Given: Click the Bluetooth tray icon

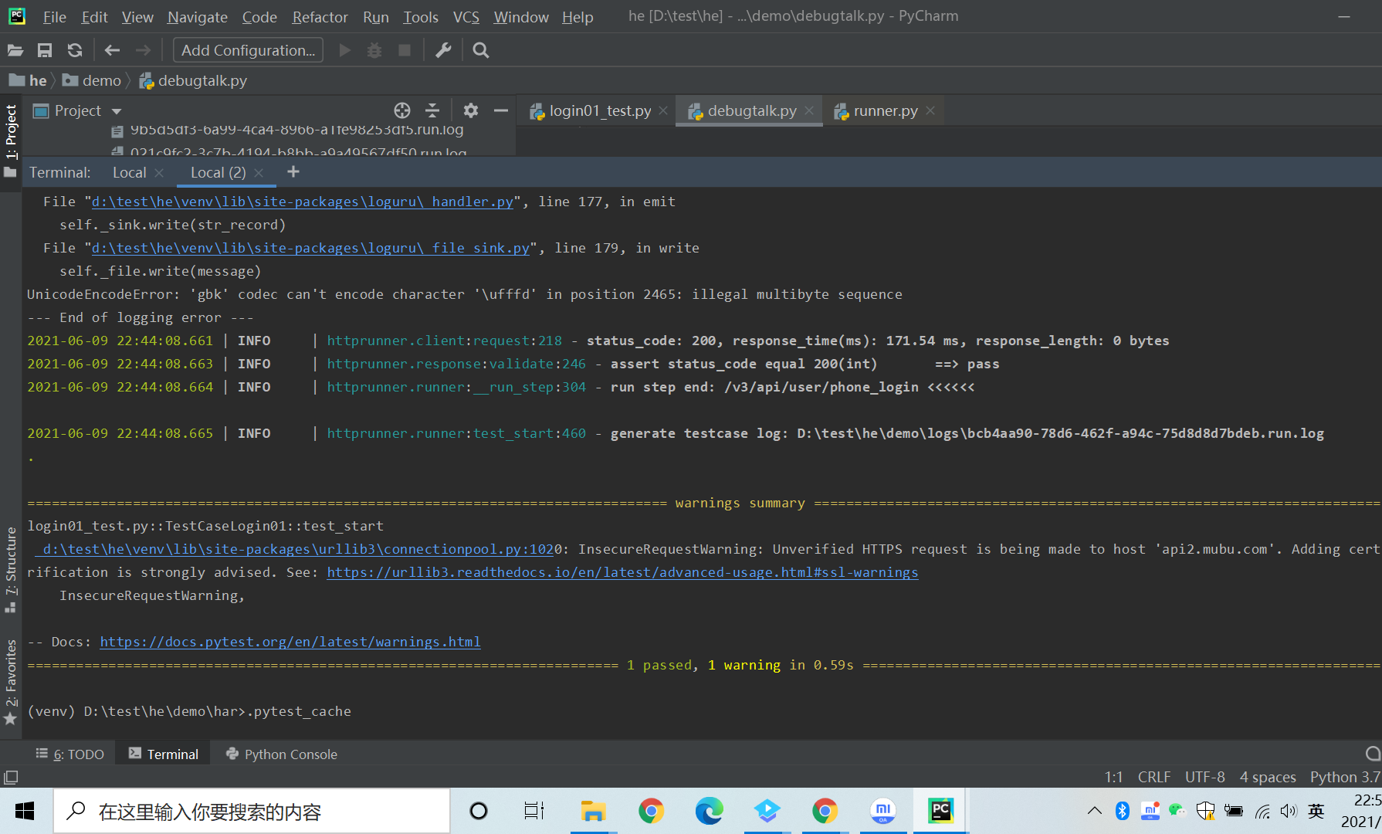Looking at the screenshot, I should [x=1123, y=811].
